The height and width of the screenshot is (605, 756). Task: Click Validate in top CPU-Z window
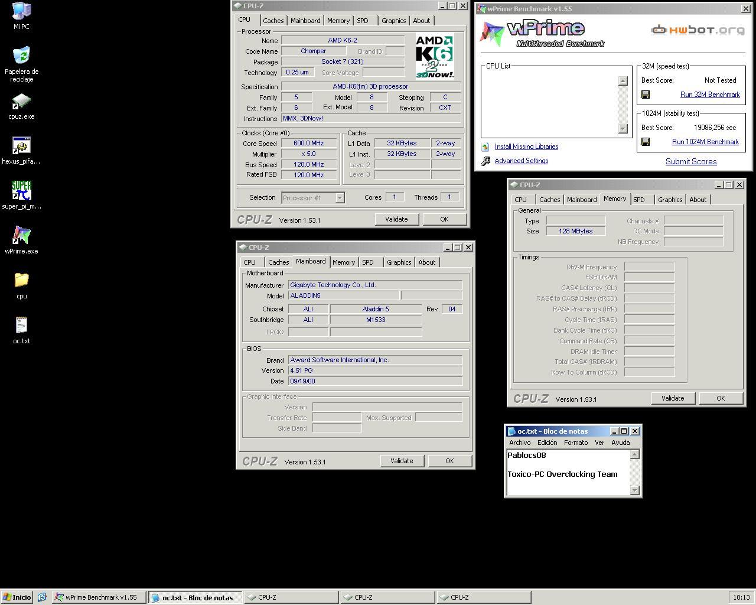tap(396, 219)
